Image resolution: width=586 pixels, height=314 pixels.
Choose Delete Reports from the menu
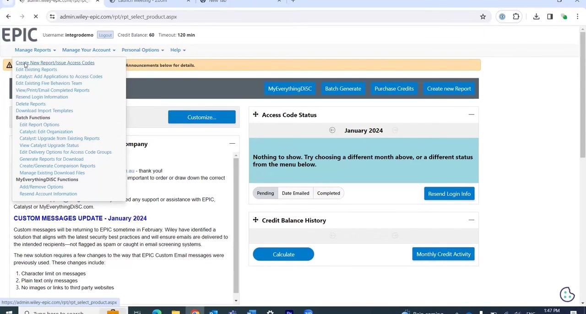[31, 104]
